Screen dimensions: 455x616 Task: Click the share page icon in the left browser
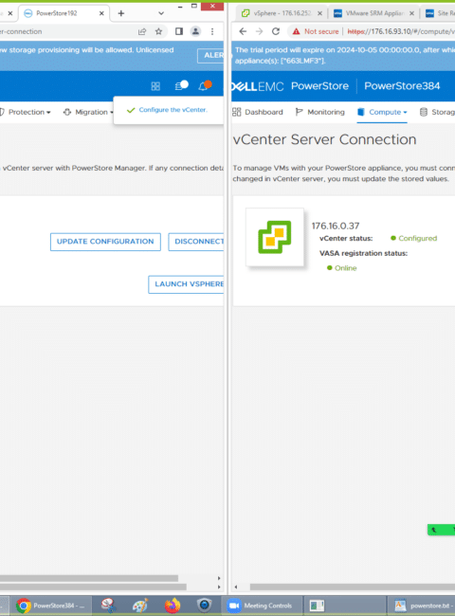pyautogui.click(x=142, y=31)
